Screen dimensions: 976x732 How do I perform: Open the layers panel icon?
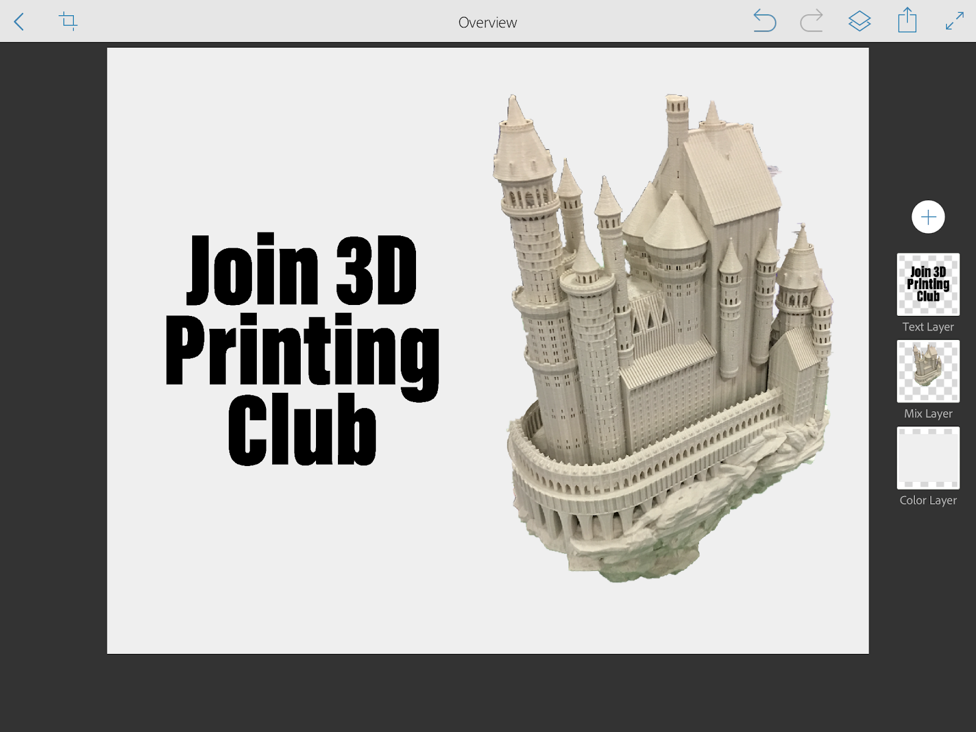859,21
